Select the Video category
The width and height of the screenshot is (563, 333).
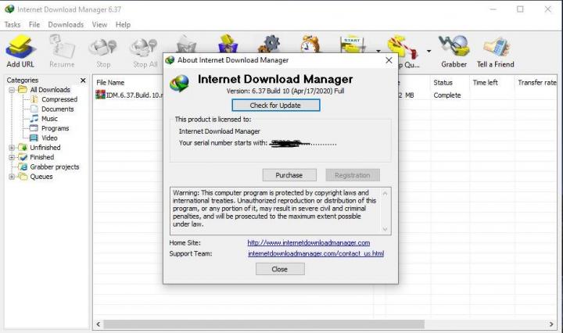pos(49,138)
